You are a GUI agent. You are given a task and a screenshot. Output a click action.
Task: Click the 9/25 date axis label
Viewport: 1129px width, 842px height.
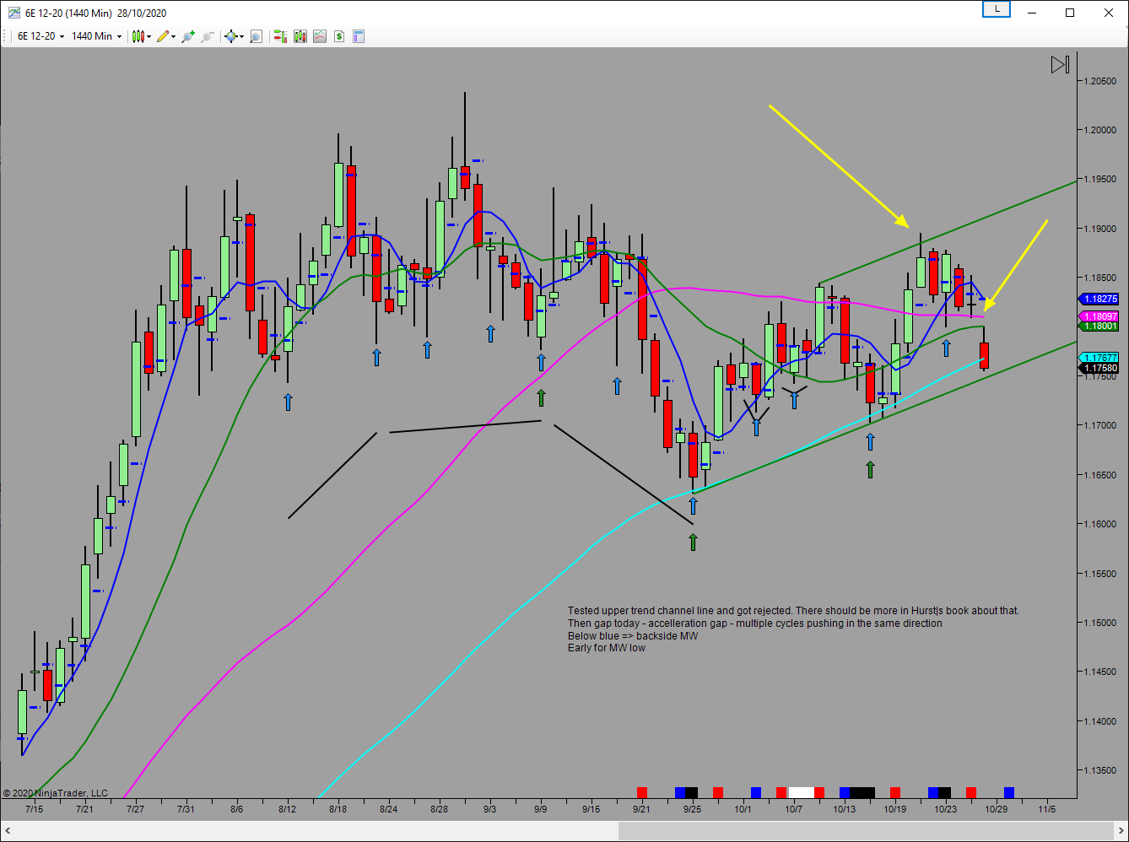692,809
